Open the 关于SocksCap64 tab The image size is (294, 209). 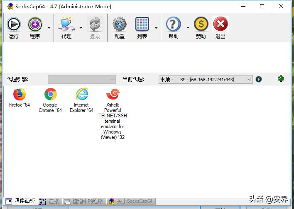click(130, 201)
